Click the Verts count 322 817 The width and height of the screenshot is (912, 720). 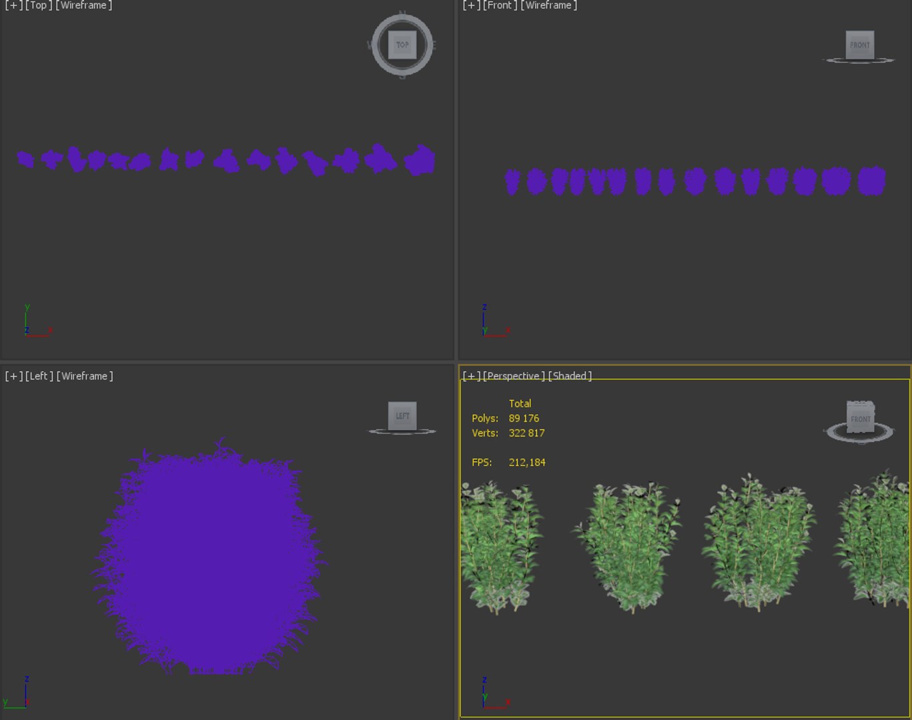point(526,433)
